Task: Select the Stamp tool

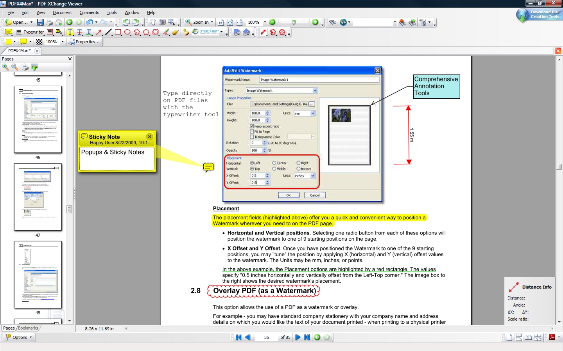Action: 186,32
